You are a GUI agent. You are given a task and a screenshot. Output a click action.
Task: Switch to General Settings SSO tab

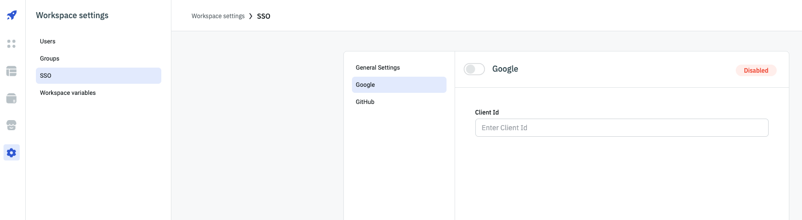point(378,68)
